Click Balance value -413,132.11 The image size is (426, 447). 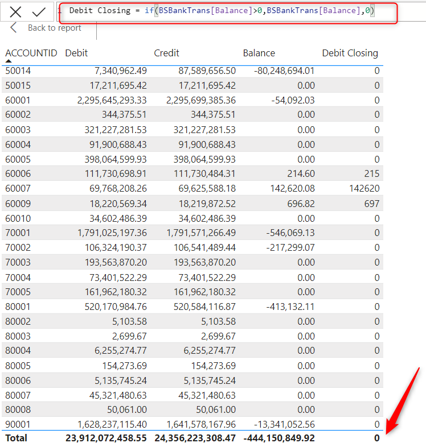point(290,307)
